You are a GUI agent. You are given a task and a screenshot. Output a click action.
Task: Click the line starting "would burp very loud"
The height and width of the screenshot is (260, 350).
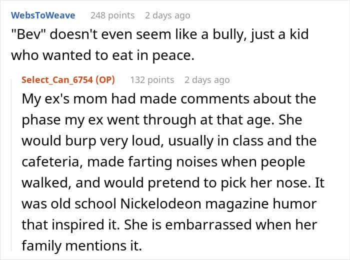click(x=167, y=140)
